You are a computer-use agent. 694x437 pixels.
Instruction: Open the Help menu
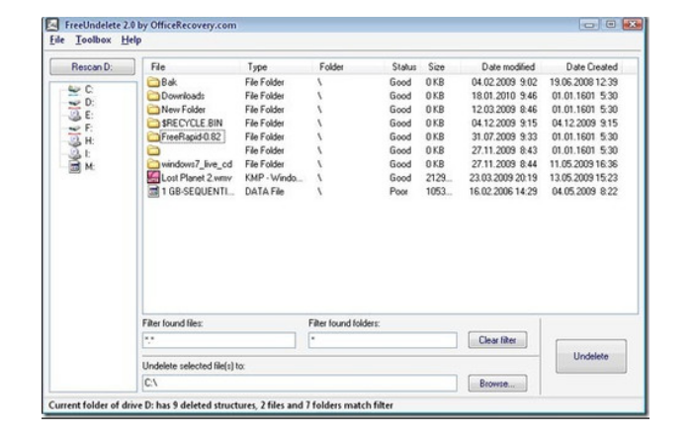[x=131, y=40]
